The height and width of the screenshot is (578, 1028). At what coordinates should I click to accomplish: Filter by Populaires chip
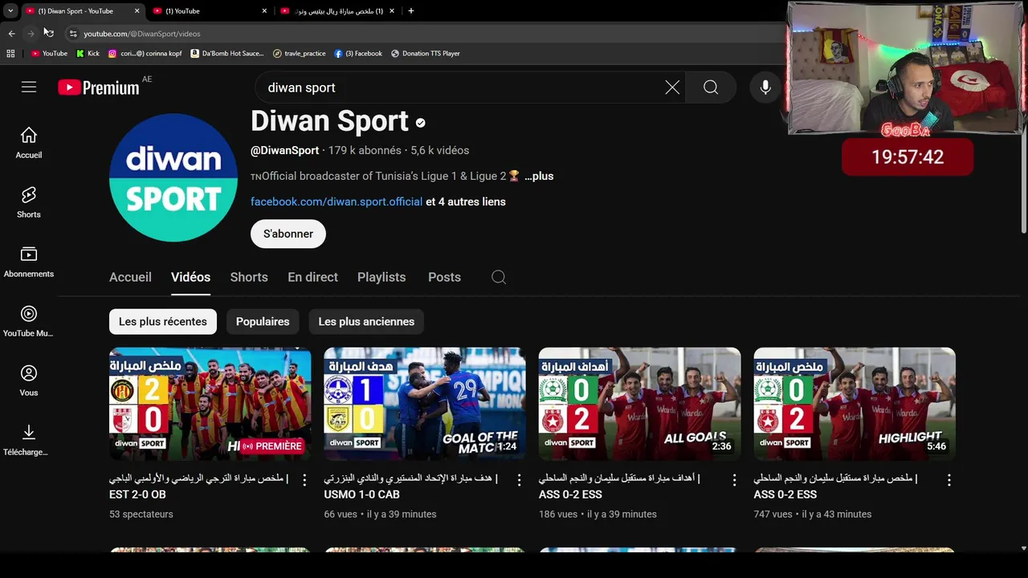click(263, 321)
